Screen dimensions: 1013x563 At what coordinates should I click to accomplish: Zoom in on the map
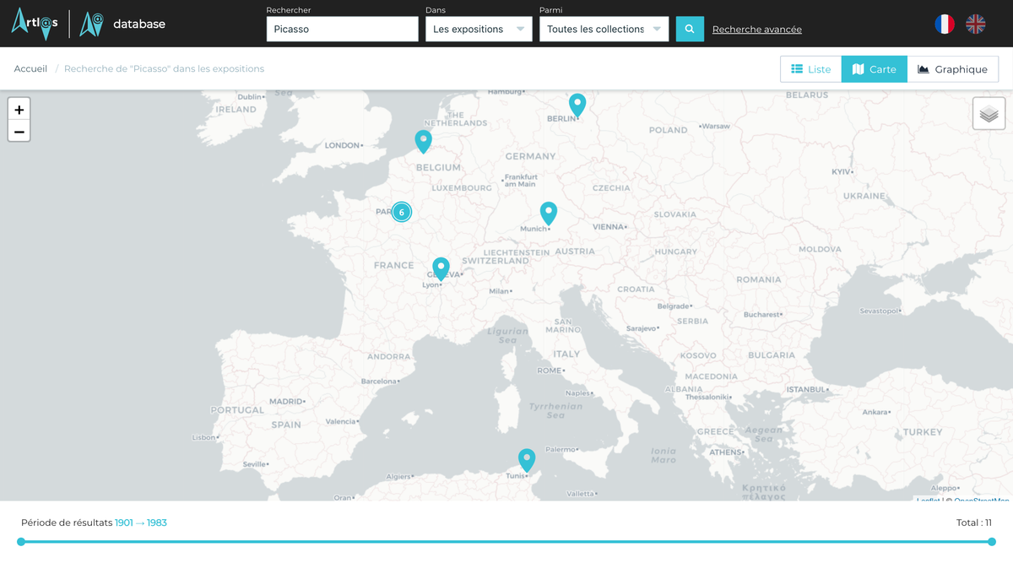click(19, 110)
